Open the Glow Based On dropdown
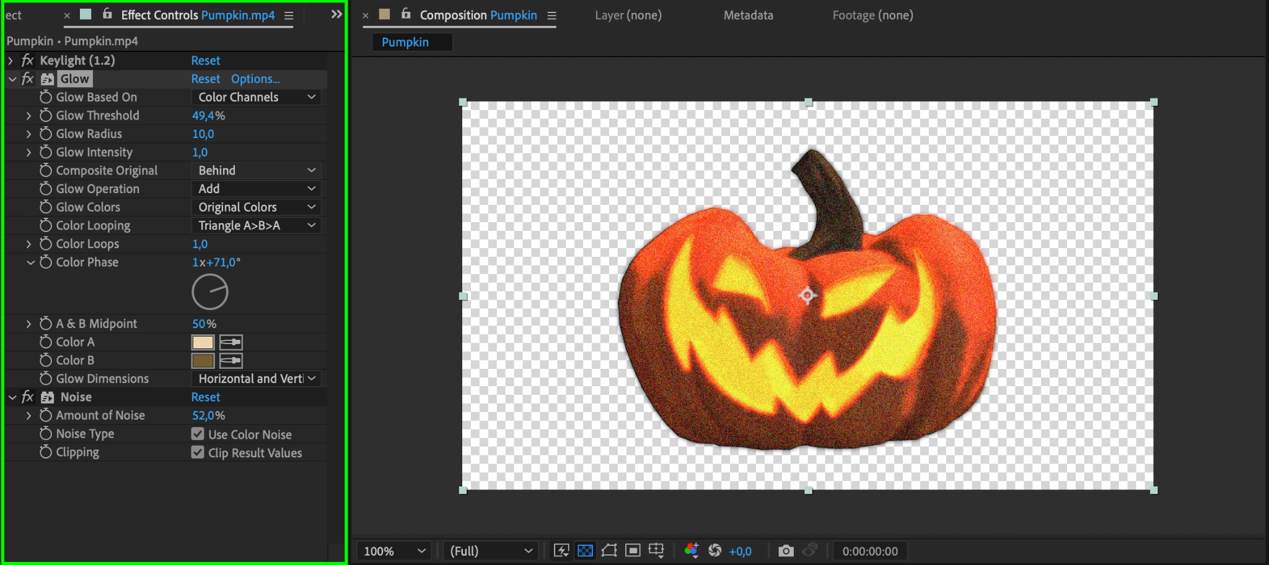Image resolution: width=1269 pixels, height=565 pixels. [257, 97]
